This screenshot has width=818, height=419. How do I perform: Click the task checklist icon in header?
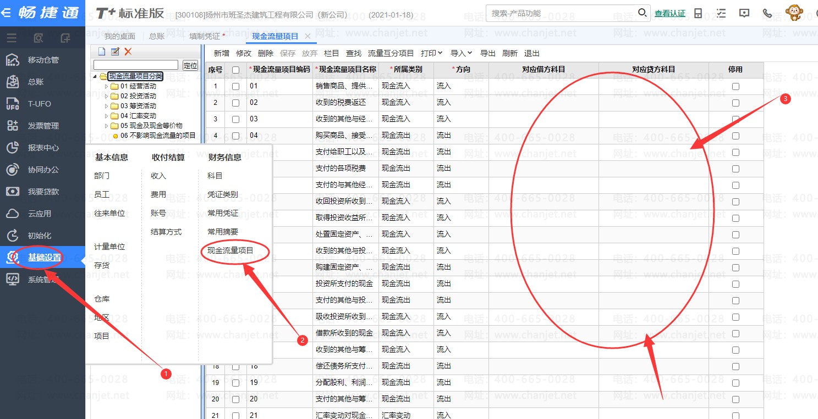pos(721,13)
